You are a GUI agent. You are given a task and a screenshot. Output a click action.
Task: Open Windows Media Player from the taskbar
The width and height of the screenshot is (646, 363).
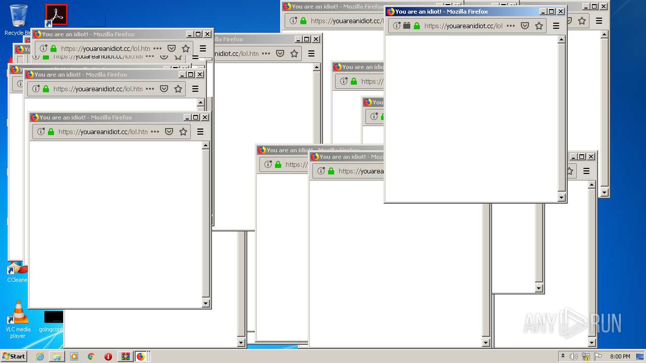(x=74, y=356)
